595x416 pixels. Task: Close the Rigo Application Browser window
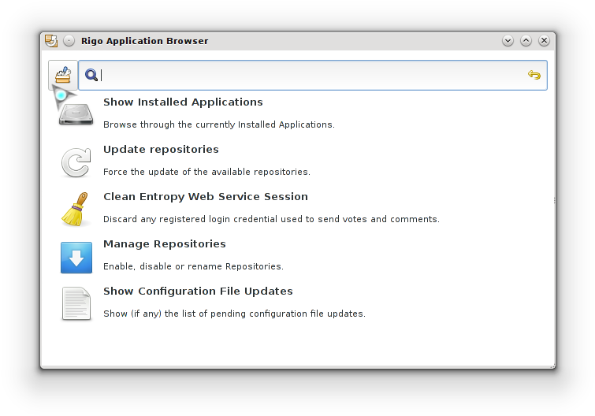point(544,41)
